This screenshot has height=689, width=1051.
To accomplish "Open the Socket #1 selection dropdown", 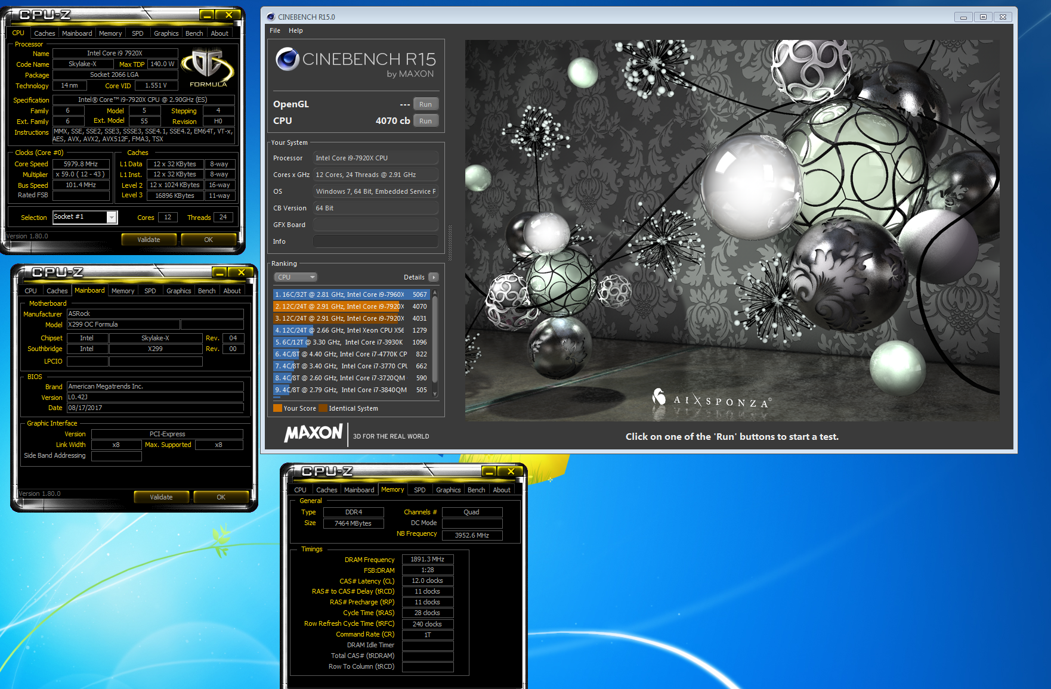I will coord(112,218).
